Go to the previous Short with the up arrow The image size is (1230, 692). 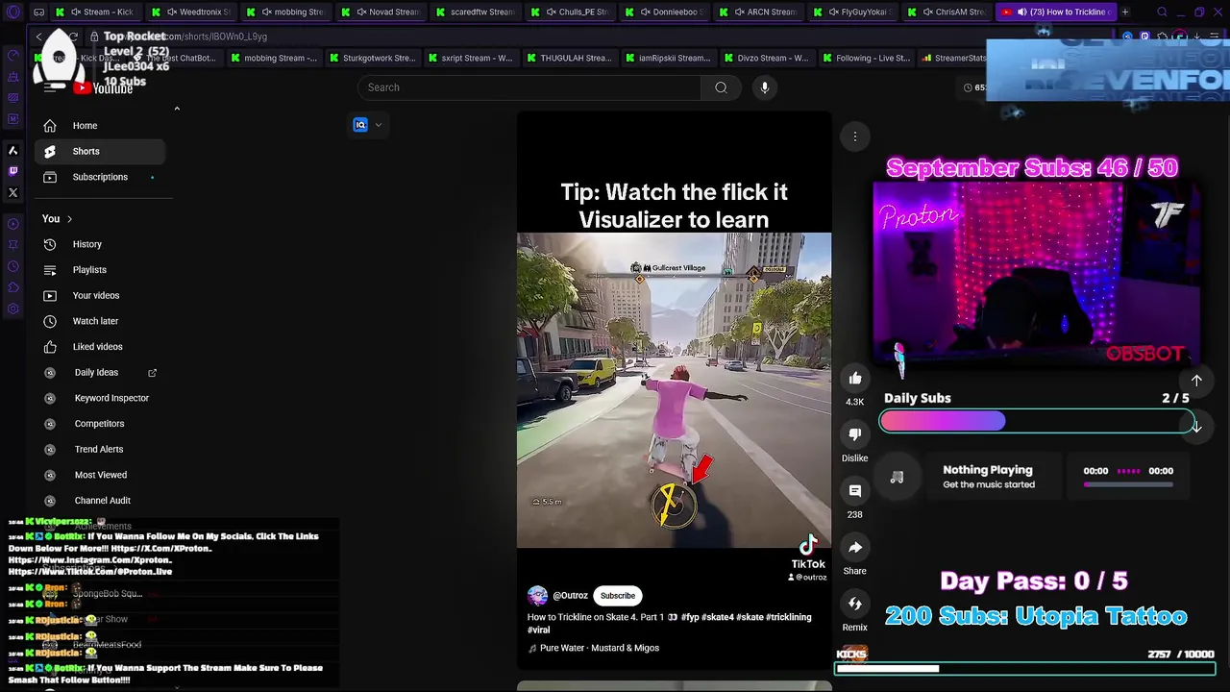click(1196, 381)
